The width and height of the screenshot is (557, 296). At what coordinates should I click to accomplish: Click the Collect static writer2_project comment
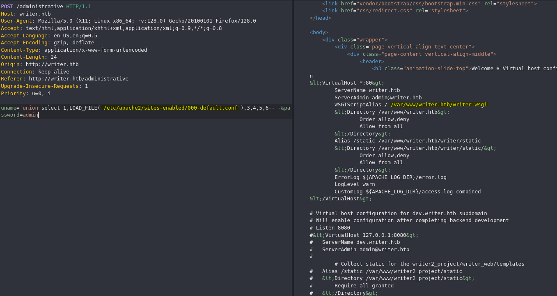pos(429,264)
